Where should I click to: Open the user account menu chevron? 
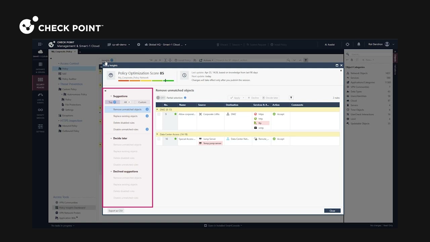393,44
